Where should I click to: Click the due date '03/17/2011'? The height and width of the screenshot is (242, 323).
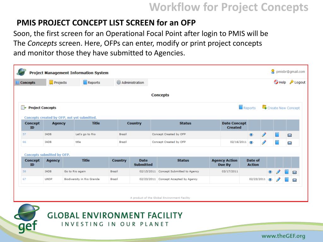pyautogui.click(x=230, y=171)
